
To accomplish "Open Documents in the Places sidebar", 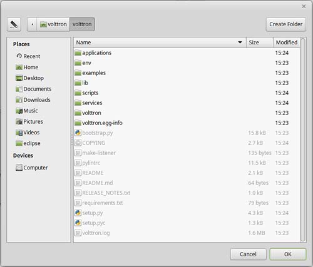I will click(x=33, y=89).
